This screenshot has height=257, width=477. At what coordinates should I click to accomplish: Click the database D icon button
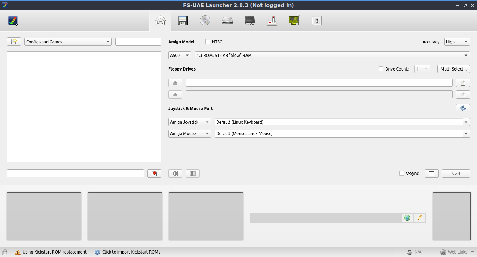175,174
